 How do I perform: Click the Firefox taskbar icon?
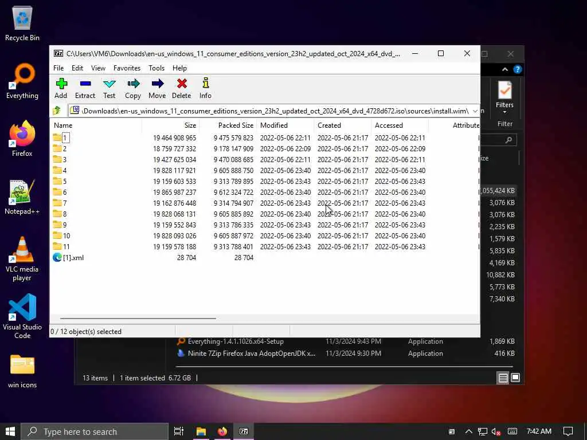click(x=222, y=431)
